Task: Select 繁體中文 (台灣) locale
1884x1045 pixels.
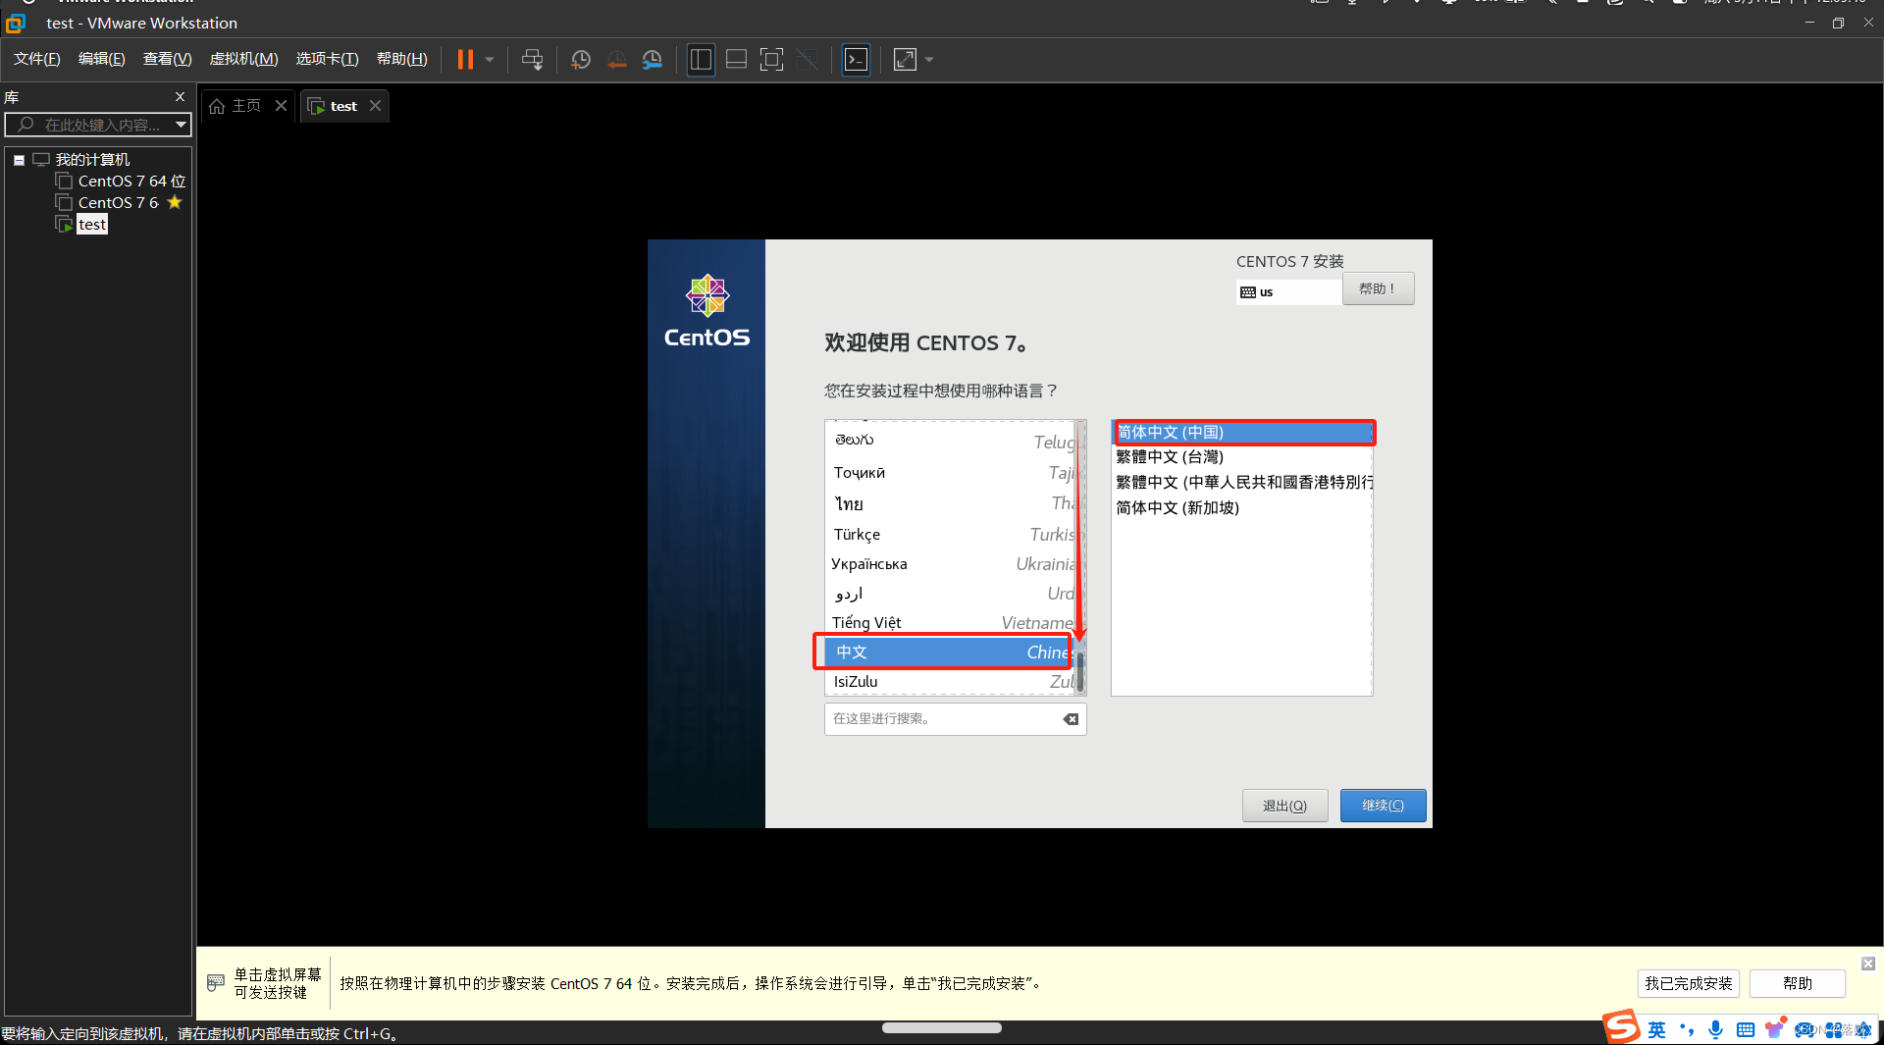Action: (x=1243, y=457)
